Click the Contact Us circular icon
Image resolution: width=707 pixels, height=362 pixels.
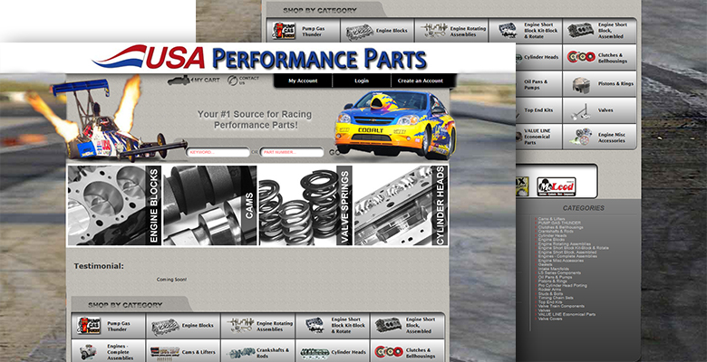pyautogui.click(x=232, y=81)
